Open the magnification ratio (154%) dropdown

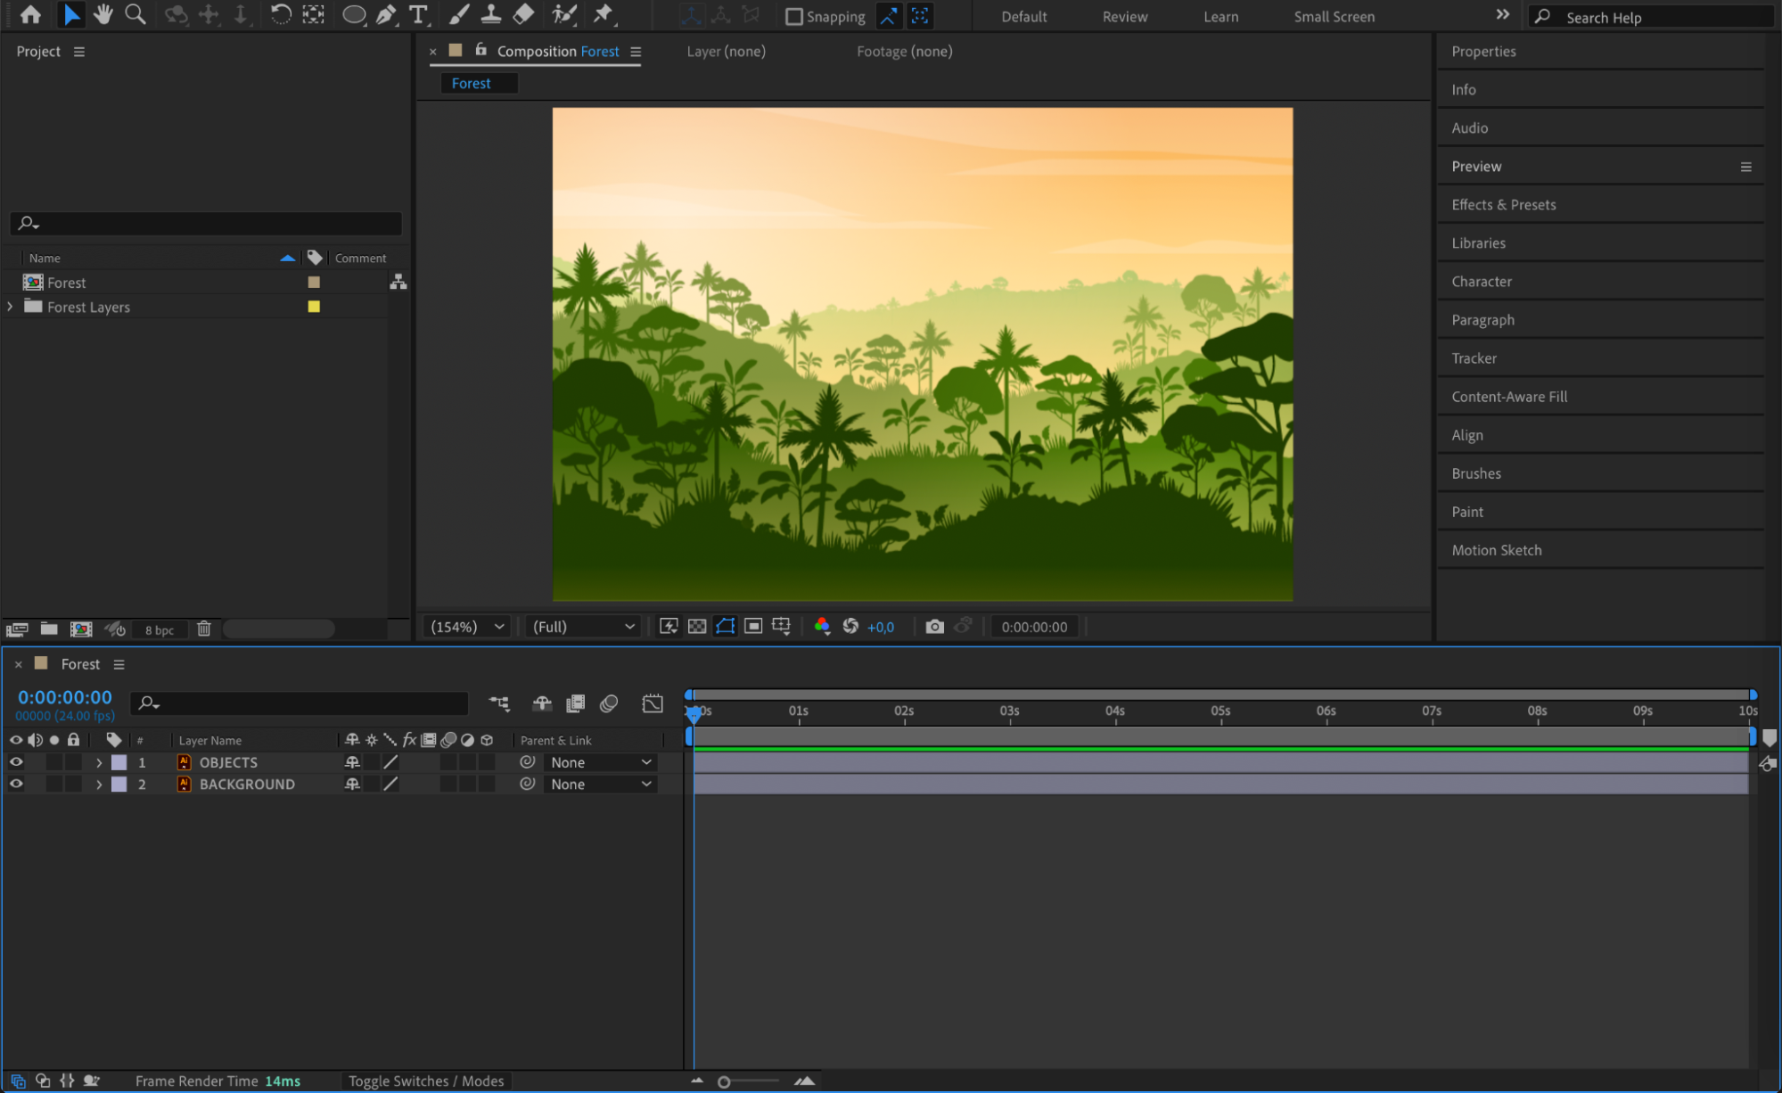point(468,627)
